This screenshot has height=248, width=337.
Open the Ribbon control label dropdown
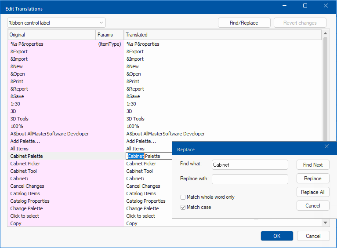point(56,23)
